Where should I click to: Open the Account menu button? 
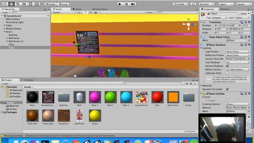click(206, 4)
